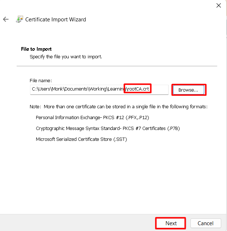Screen dimensions: 227x231
Task: Click the 'Documents' segment in the path
Action: coord(76,89)
